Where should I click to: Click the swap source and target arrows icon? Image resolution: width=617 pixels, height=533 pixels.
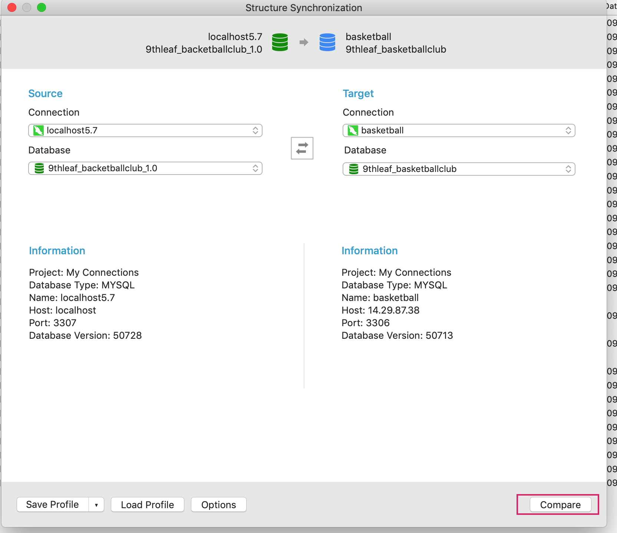[301, 148]
